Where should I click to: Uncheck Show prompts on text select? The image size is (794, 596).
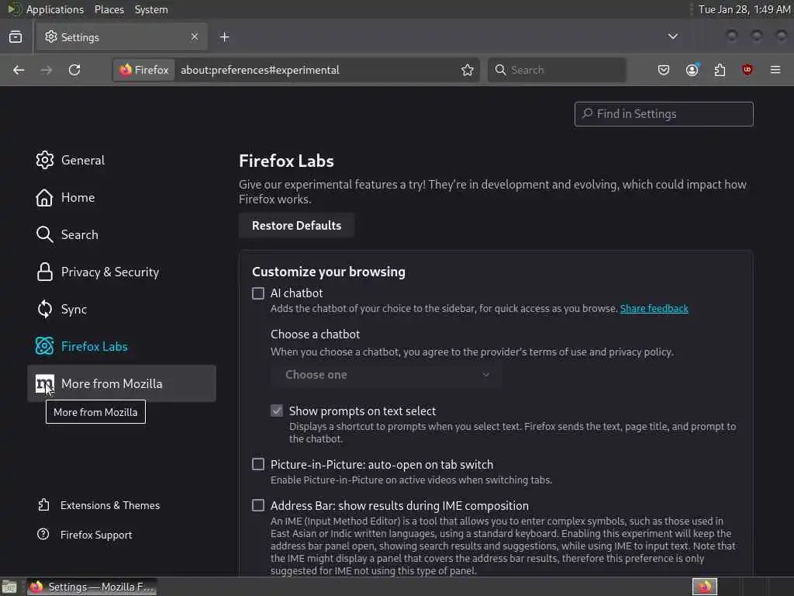(277, 411)
